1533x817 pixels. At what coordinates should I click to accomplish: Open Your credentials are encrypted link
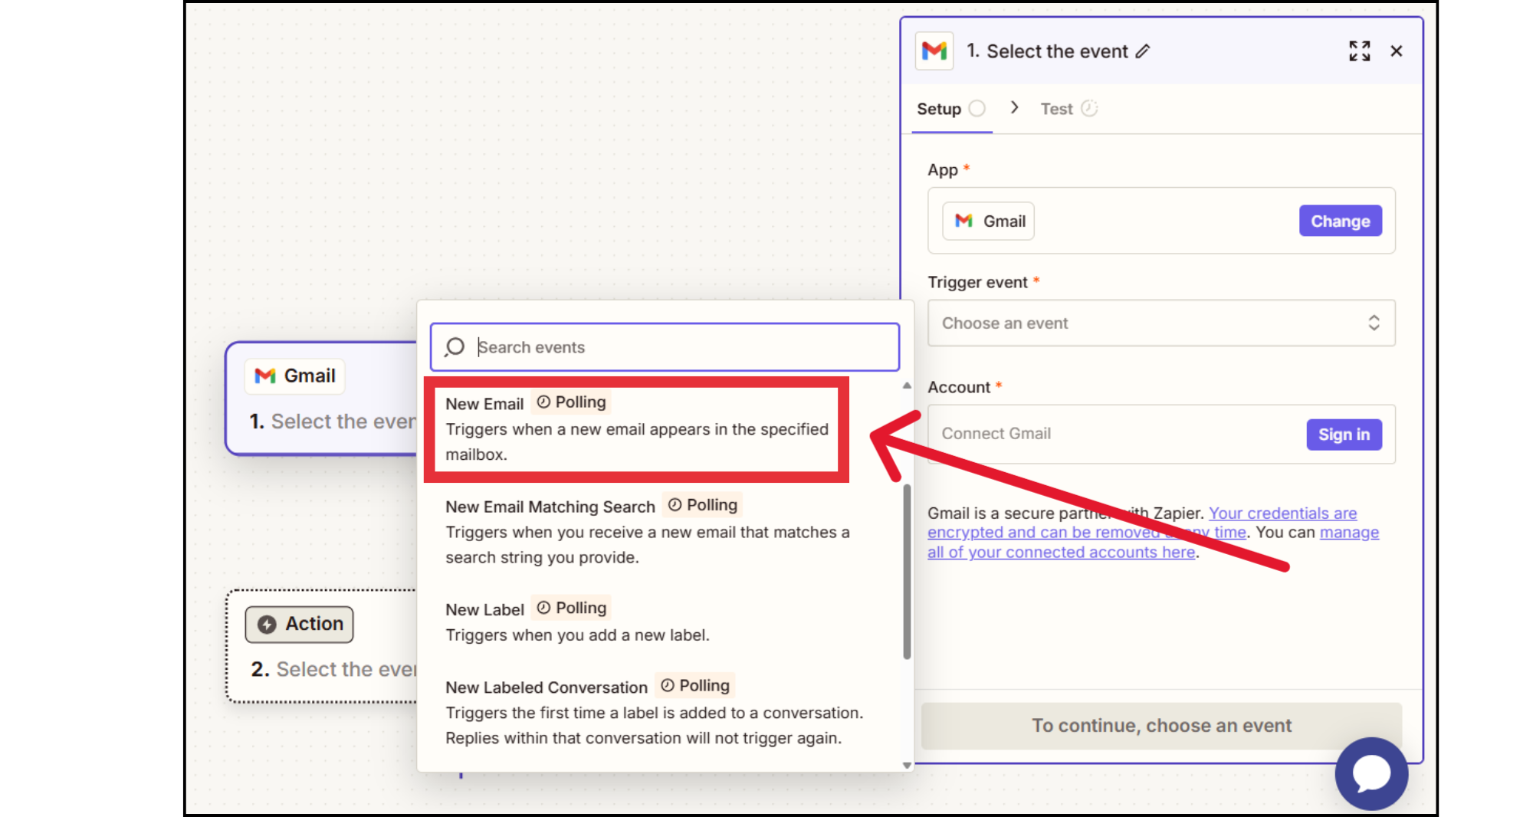(1142, 523)
